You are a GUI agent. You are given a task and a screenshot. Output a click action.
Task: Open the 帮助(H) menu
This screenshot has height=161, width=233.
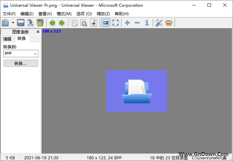122,14
